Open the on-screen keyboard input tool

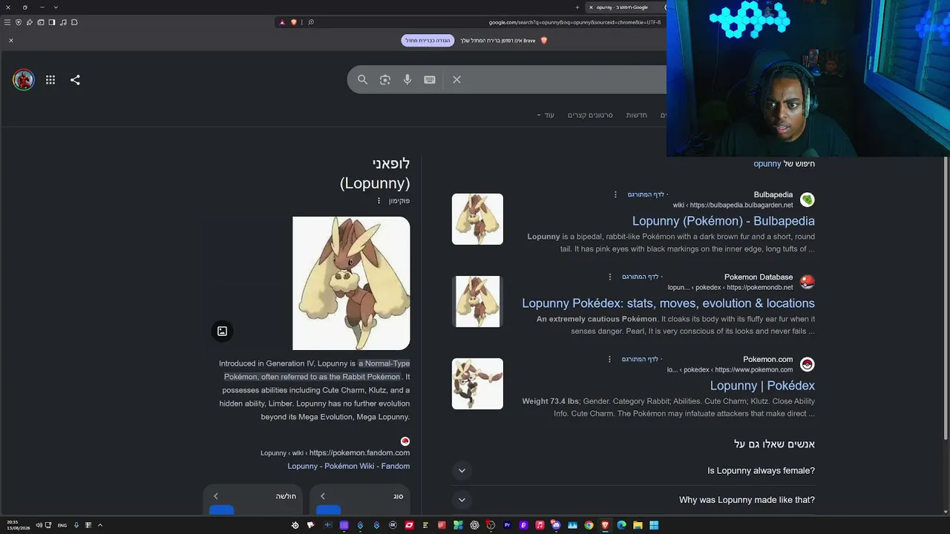pos(430,80)
